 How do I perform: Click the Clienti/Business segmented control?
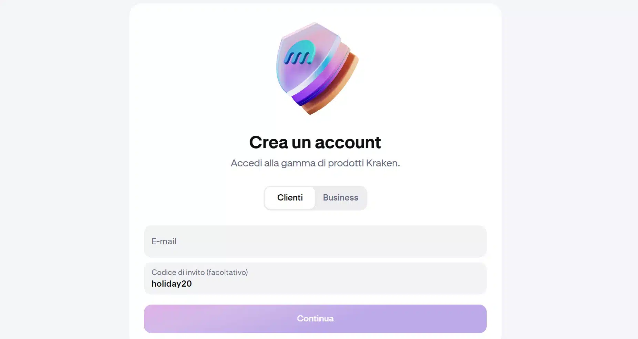[315, 198]
